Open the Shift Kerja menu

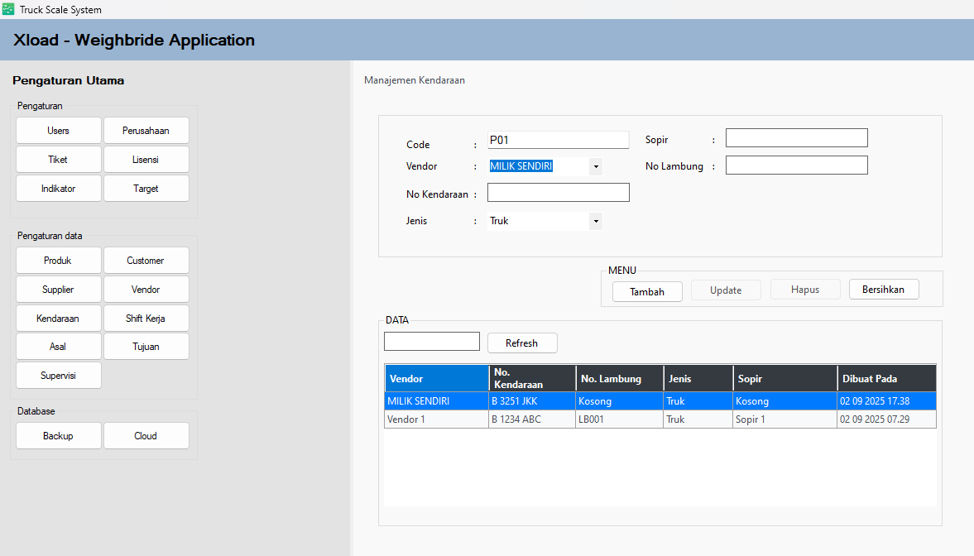[146, 318]
